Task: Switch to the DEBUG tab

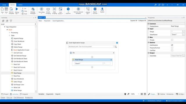Action: click(x=20, y=5)
